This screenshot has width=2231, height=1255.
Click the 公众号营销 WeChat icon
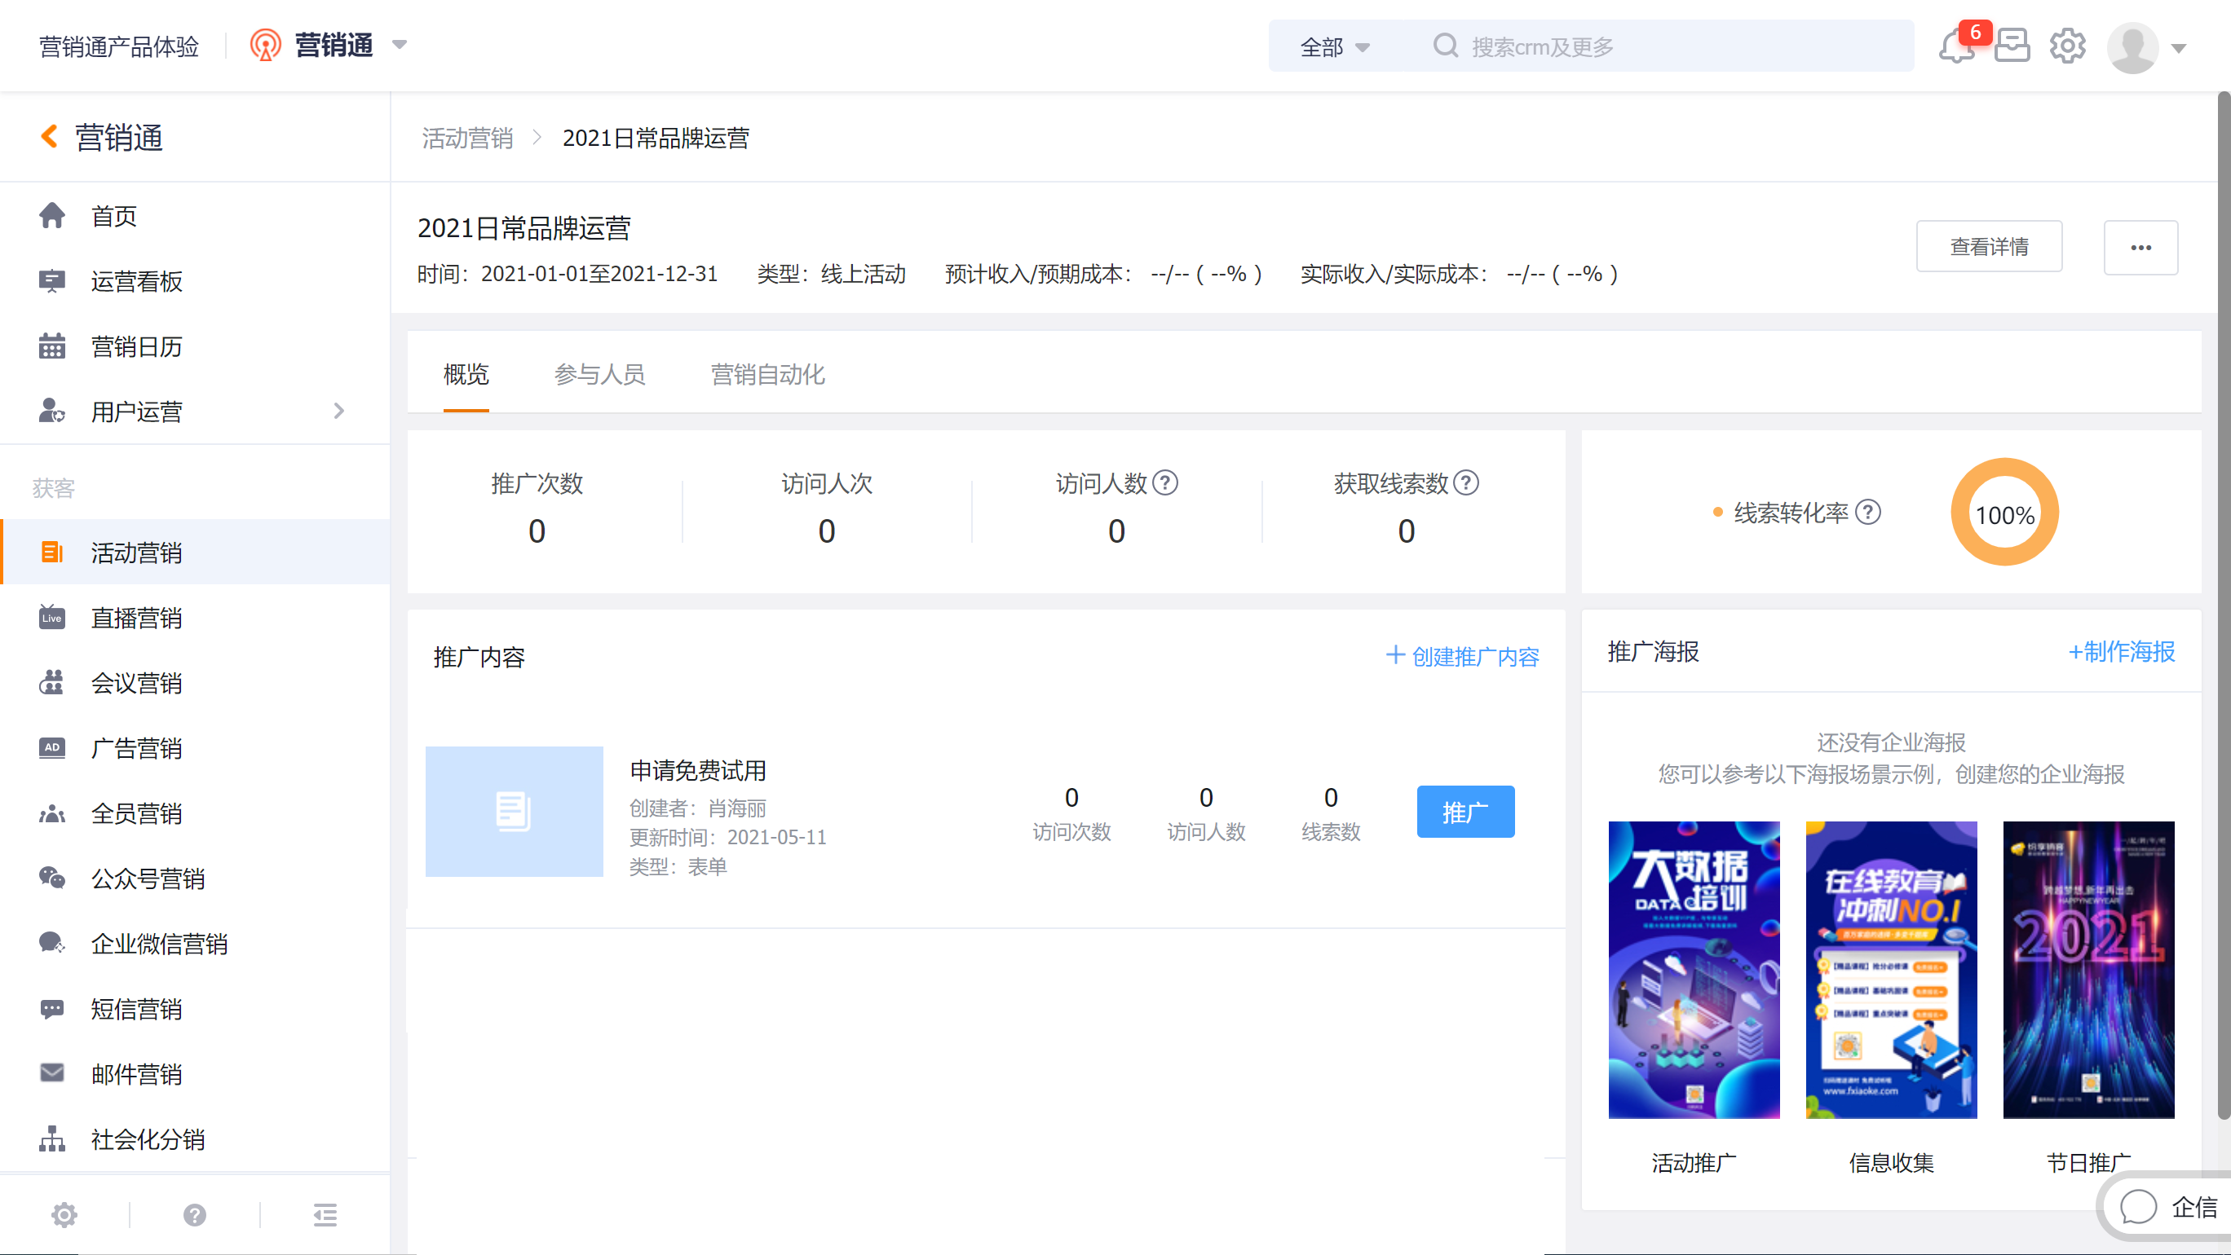point(52,878)
